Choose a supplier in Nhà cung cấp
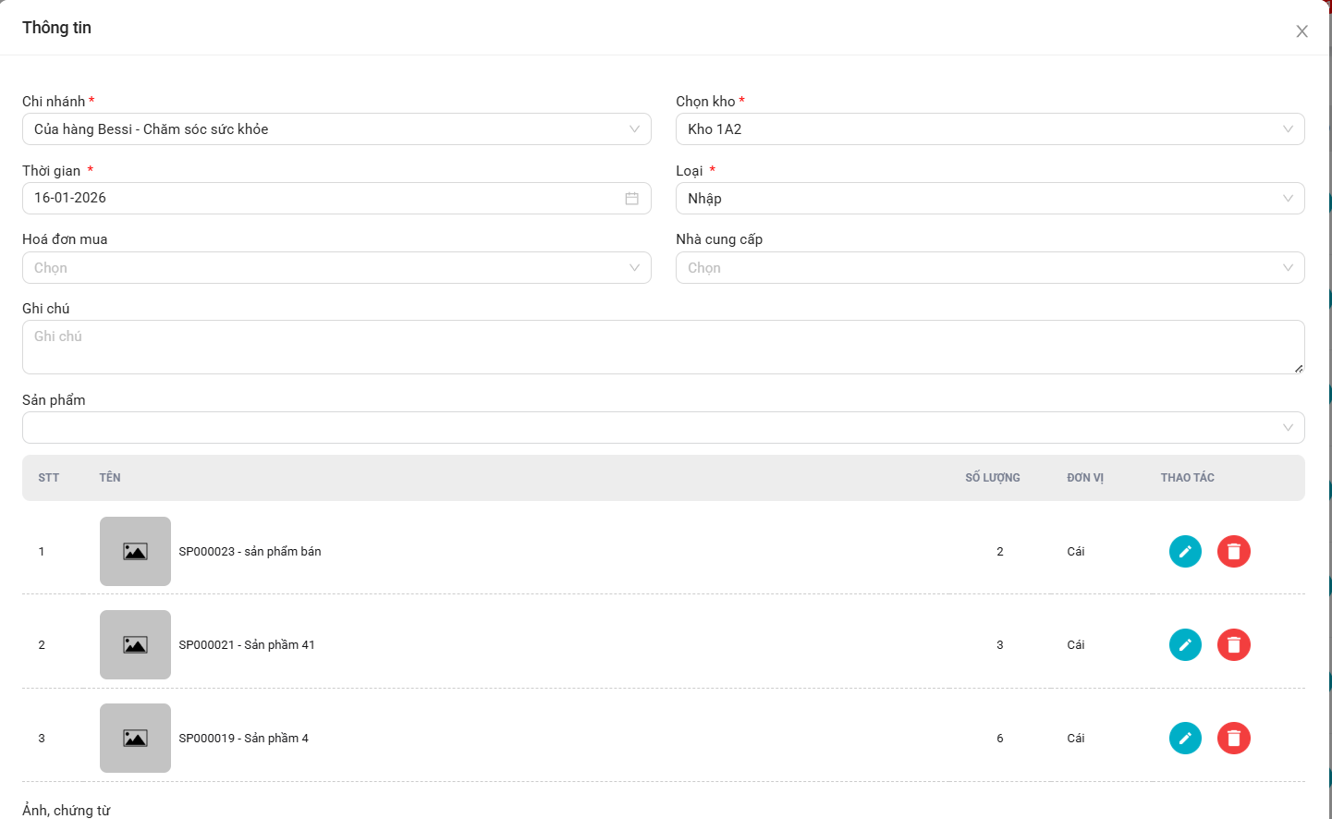This screenshot has height=819, width=1332. 989,268
